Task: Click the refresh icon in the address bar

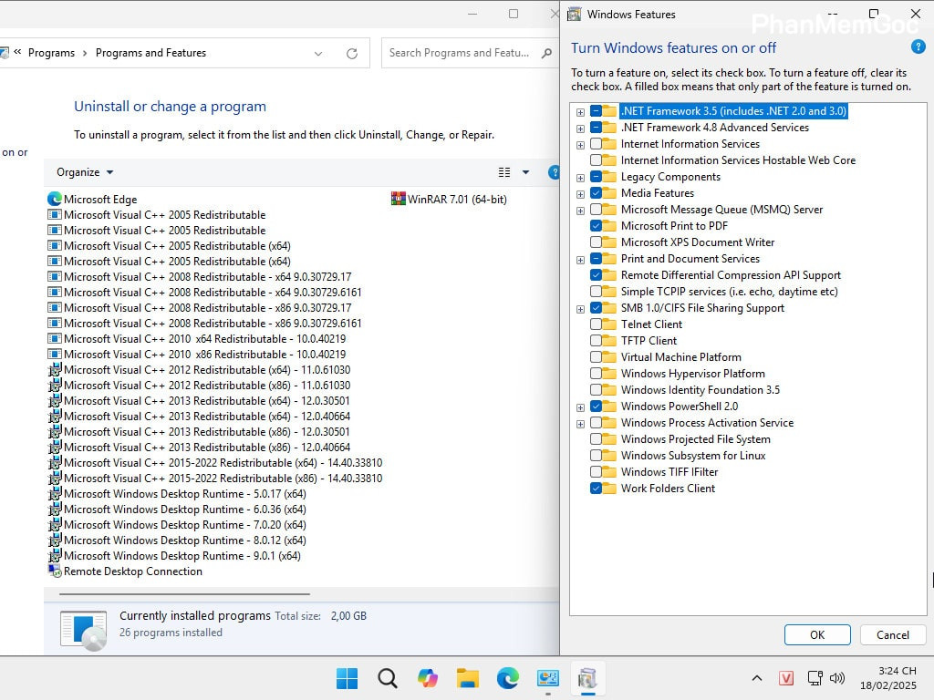Action: click(x=352, y=53)
